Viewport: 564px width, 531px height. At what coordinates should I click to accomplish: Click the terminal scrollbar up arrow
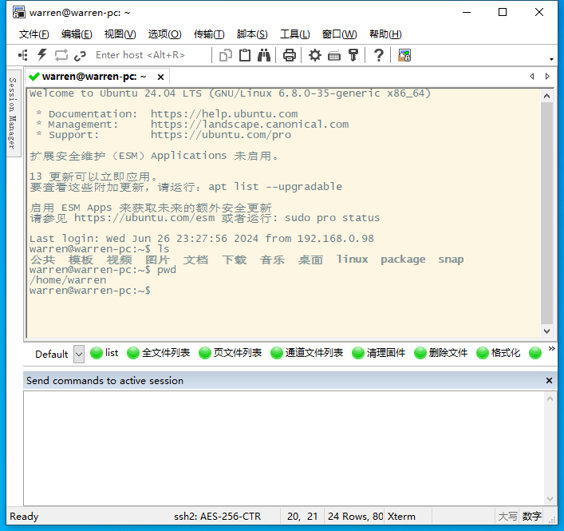coord(546,96)
